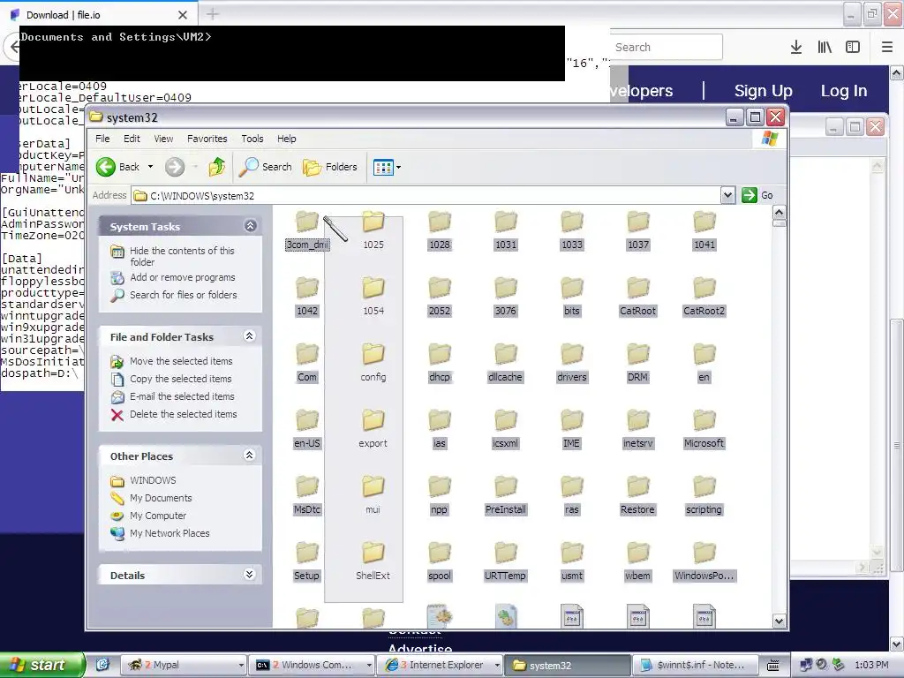Image resolution: width=904 pixels, height=678 pixels.
Task: Open new tab plus button in Firefox
Action: (213, 14)
